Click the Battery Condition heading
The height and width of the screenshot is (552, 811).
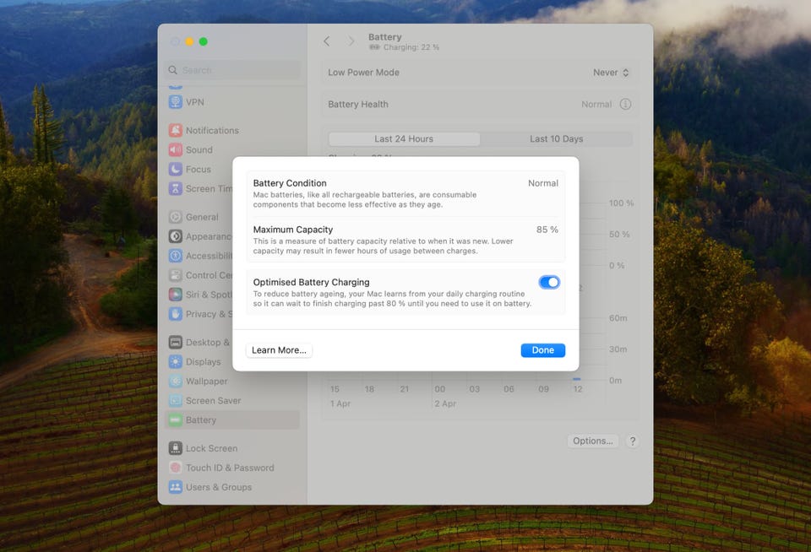[290, 183]
